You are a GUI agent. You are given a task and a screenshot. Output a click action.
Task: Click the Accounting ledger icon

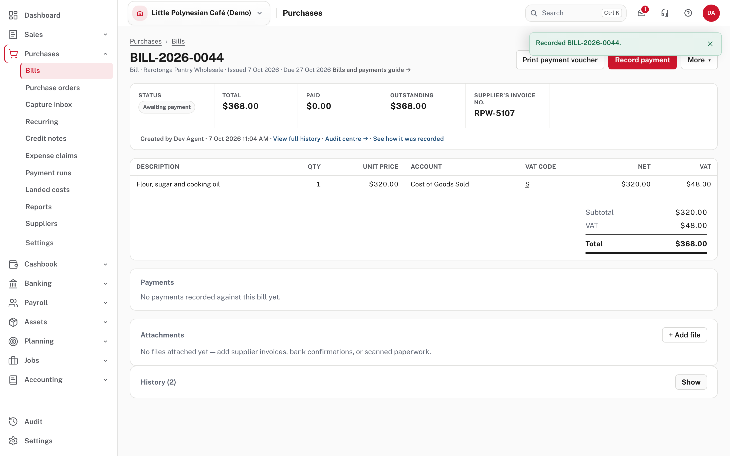(13, 380)
